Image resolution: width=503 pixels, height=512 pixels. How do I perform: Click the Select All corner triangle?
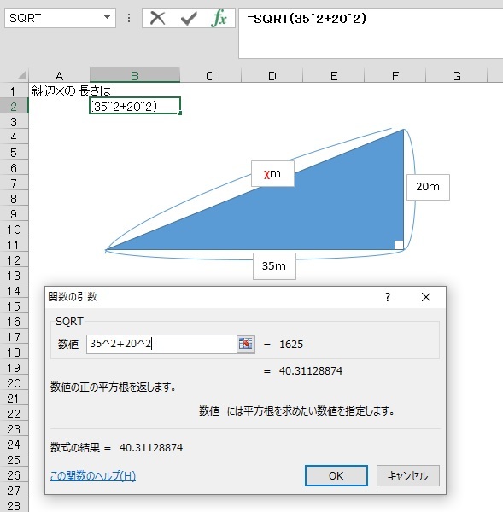[x=21, y=75]
